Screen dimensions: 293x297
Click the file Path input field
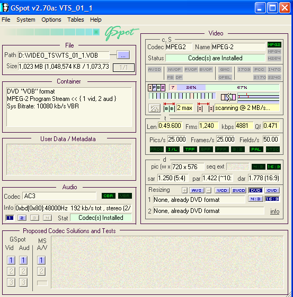coord(64,55)
